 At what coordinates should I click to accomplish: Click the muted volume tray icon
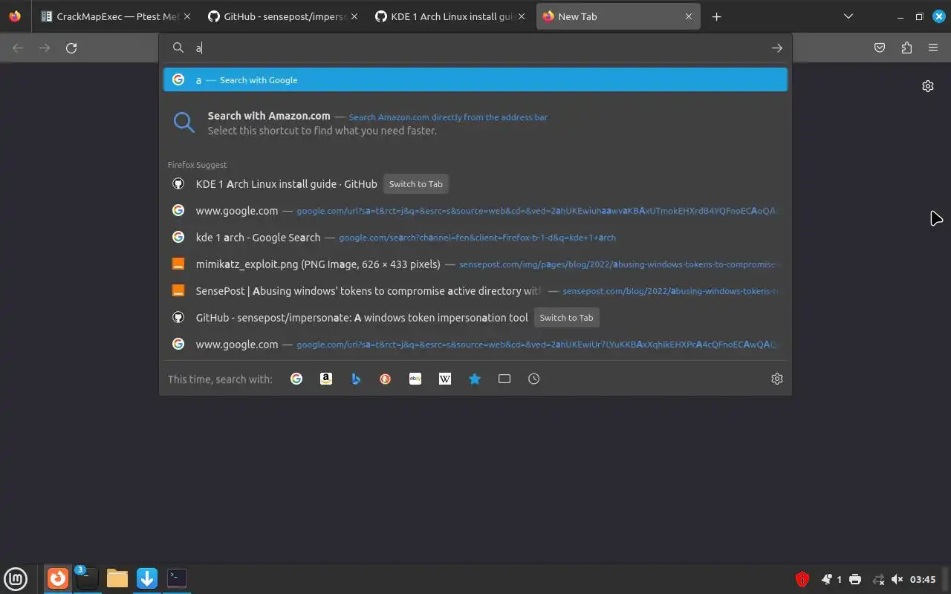pos(898,579)
